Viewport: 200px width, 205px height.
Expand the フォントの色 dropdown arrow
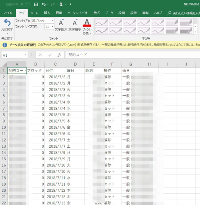coord(90,33)
